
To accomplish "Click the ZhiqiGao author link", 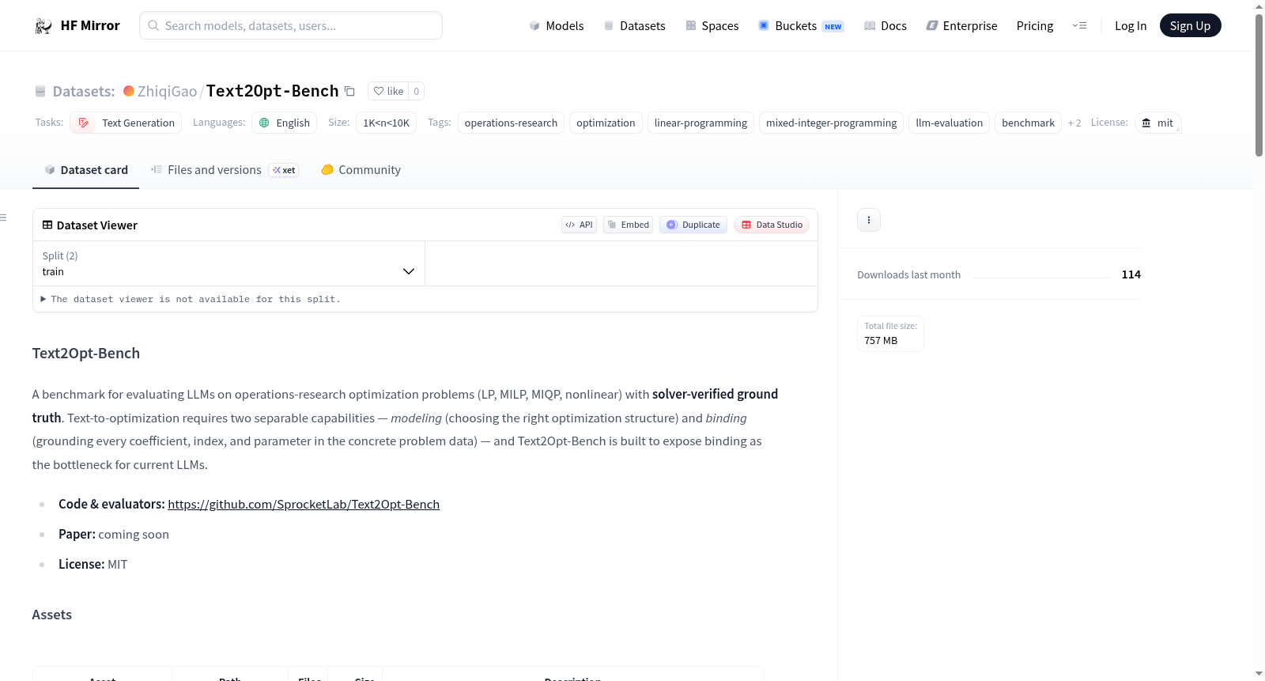I will pos(167,92).
